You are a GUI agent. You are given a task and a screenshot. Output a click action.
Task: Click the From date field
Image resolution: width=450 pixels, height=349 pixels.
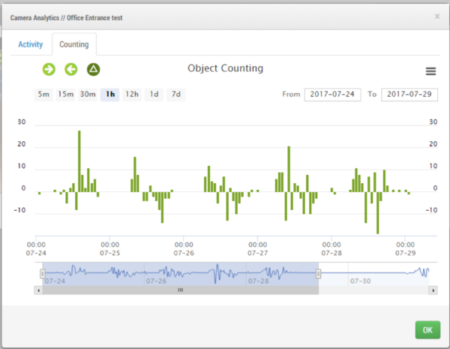coord(332,95)
